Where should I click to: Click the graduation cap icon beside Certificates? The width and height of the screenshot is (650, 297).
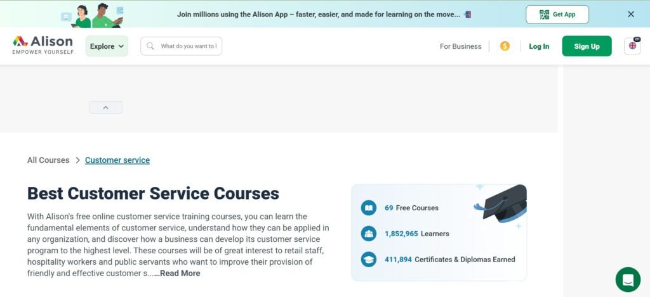pyautogui.click(x=369, y=260)
